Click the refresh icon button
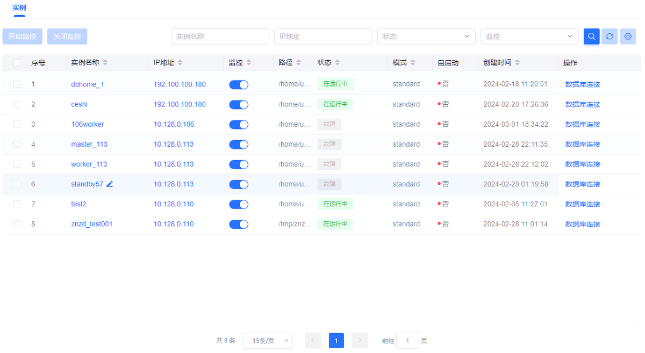The width and height of the screenshot is (645, 353). 609,37
